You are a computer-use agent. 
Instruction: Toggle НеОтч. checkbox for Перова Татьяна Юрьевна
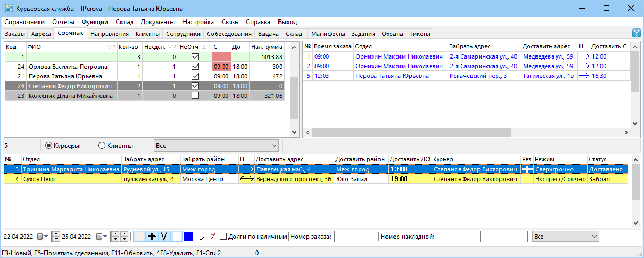pyautogui.click(x=195, y=76)
